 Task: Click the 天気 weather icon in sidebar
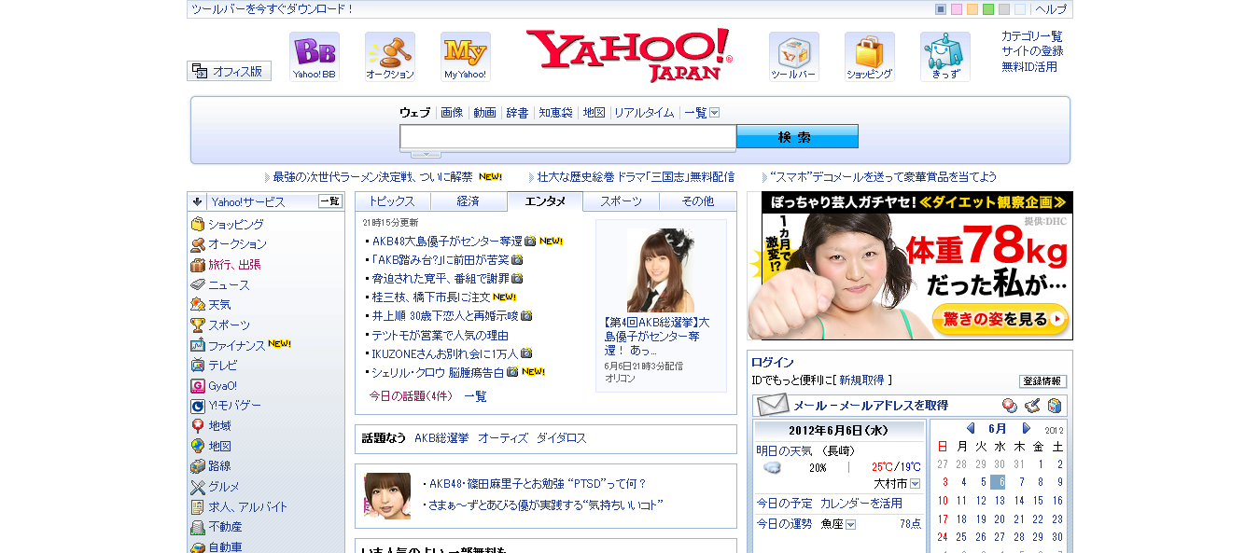(198, 305)
